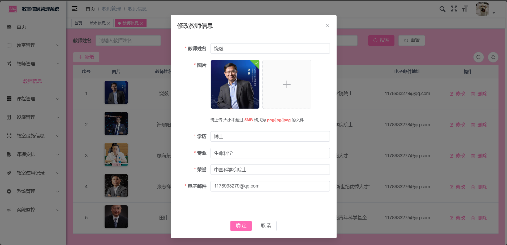Select 教师信息 submenu item
Image resolution: width=507 pixels, height=245 pixels.
pyautogui.click(x=32, y=81)
